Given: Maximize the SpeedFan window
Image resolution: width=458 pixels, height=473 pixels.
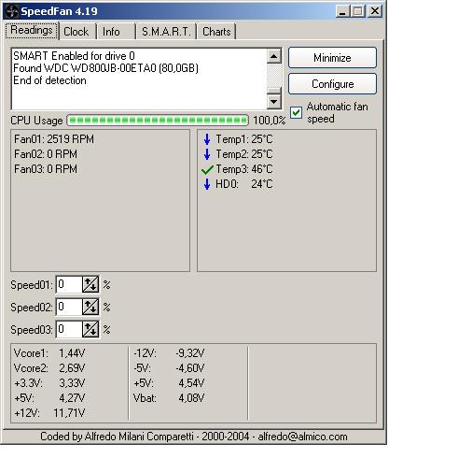Looking at the screenshot, I should point(358,11).
